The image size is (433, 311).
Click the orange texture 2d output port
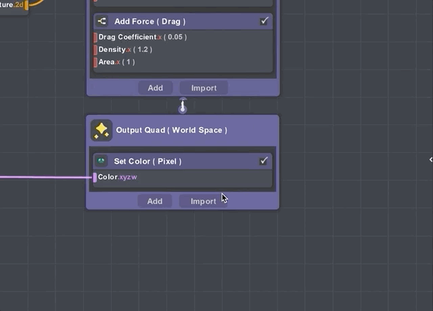click(26, 5)
